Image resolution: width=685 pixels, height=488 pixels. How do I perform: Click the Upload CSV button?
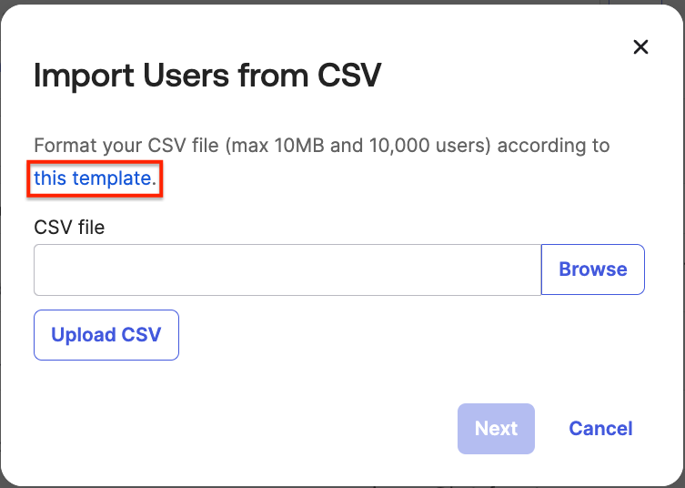coord(106,335)
